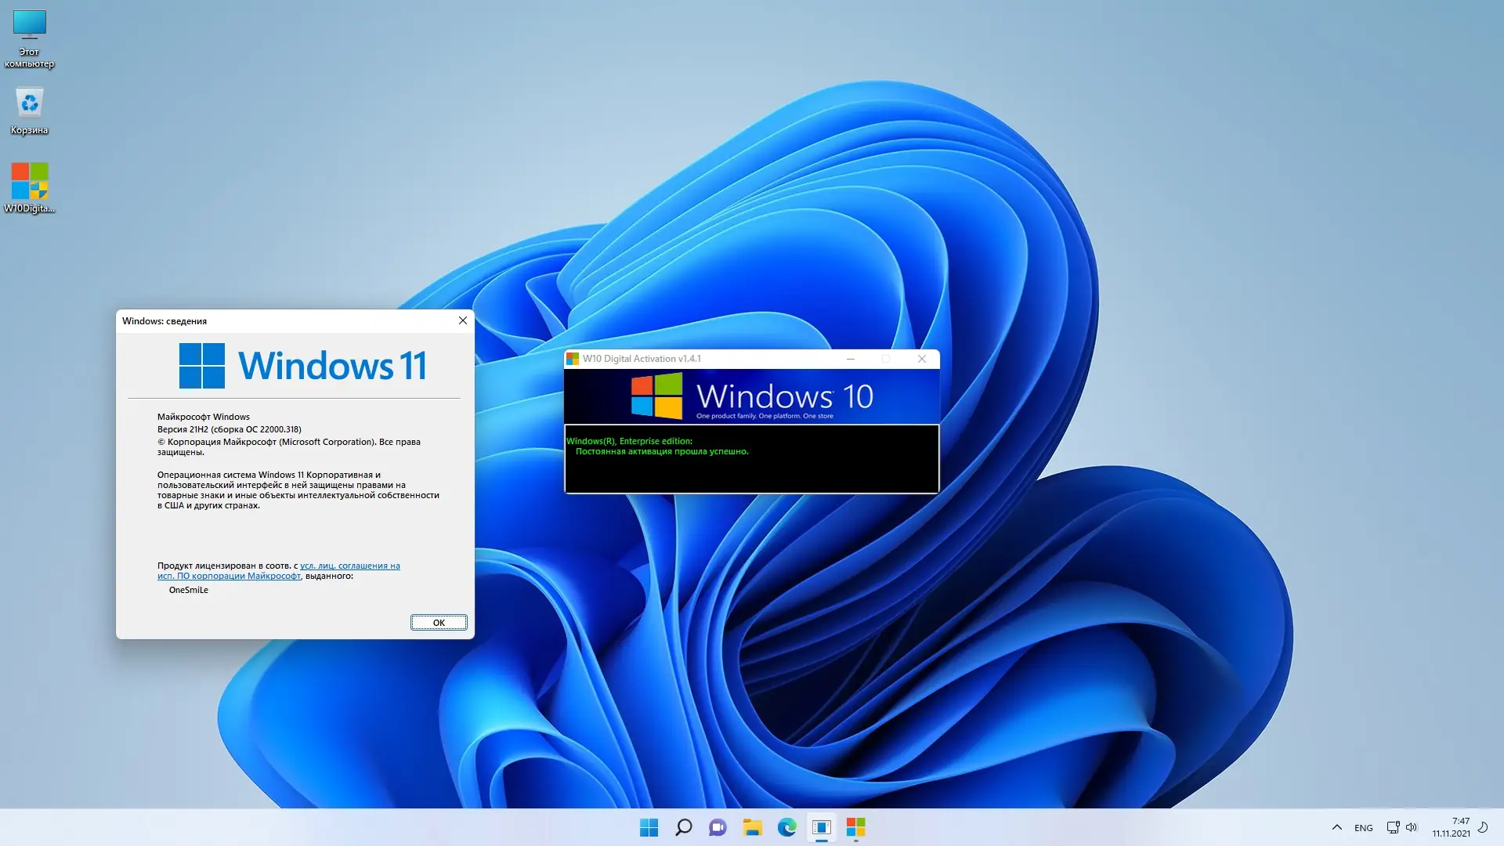Launch the Teams Chat taskbar icon
Image resolution: width=1504 pixels, height=846 pixels.
[718, 827]
